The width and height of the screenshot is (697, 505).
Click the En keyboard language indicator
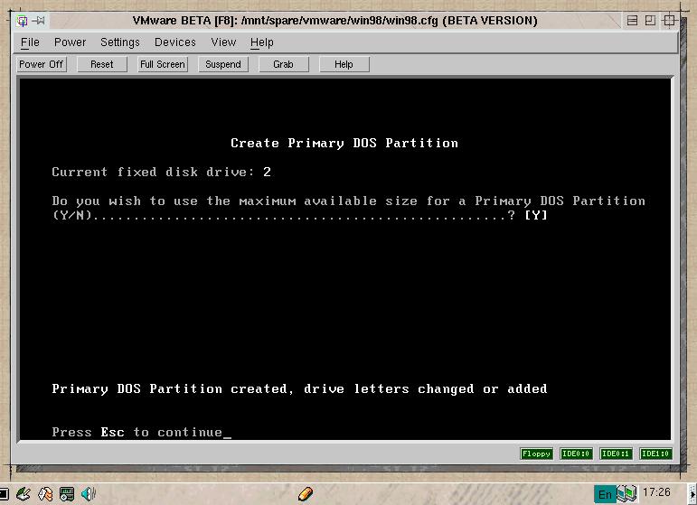(605, 494)
